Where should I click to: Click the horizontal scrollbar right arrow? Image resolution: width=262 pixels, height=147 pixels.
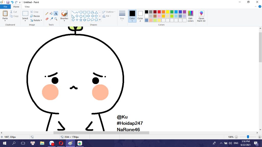(x=257, y=133)
